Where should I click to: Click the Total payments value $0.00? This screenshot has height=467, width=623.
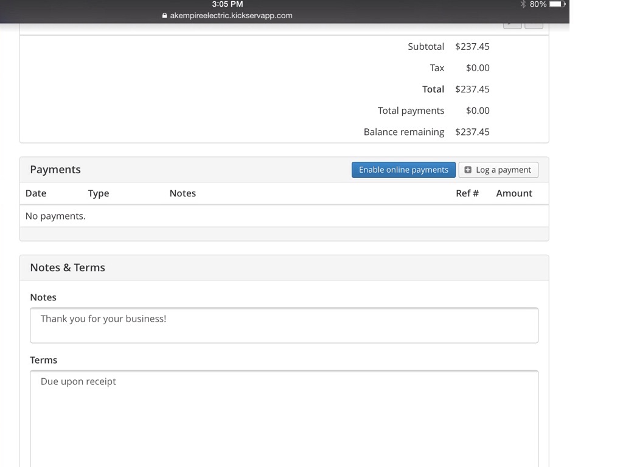[478, 111]
